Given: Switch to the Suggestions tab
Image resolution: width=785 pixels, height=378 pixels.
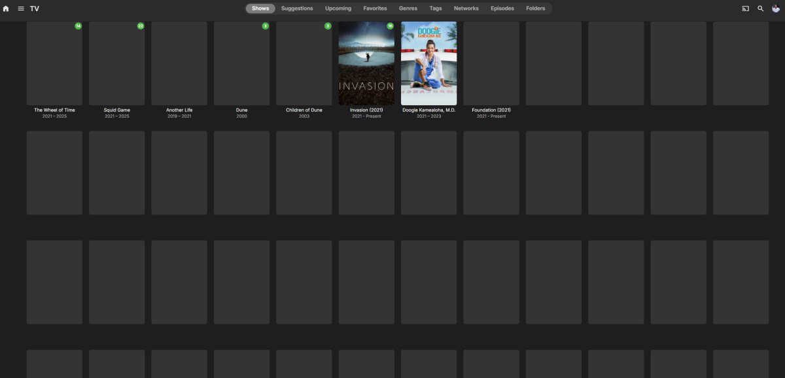Looking at the screenshot, I should (x=297, y=9).
